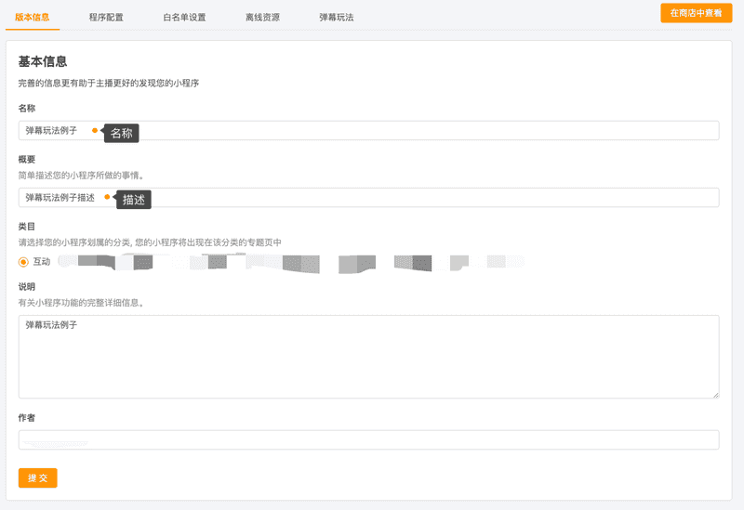
Task: Click the 在商店中查看 button
Action: pos(696,13)
